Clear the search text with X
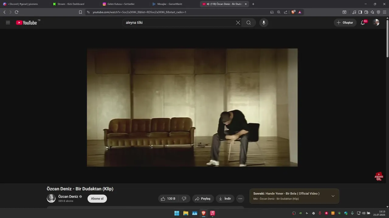This screenshot has height=218, width=389. click(x=238, y=23)
